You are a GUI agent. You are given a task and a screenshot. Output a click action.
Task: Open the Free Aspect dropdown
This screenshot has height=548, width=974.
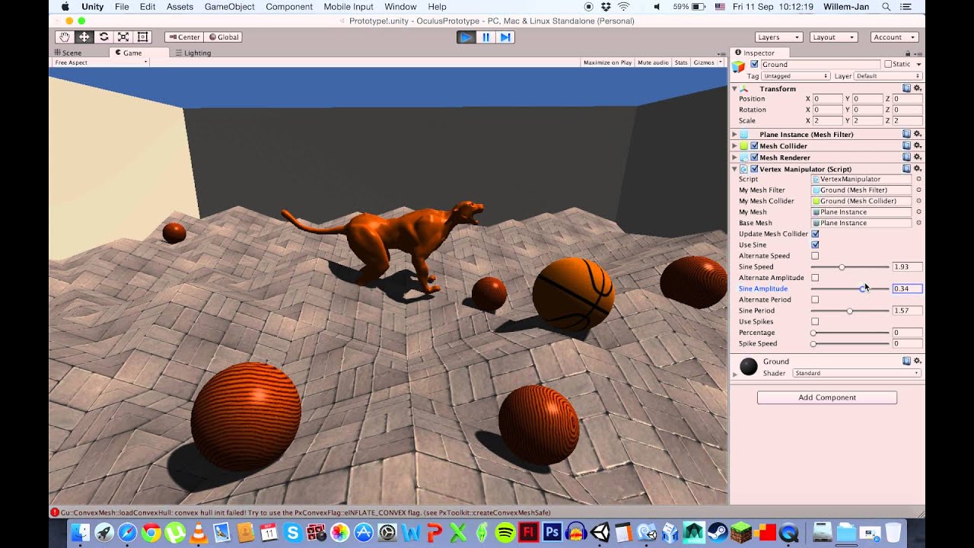pos(100,62)
